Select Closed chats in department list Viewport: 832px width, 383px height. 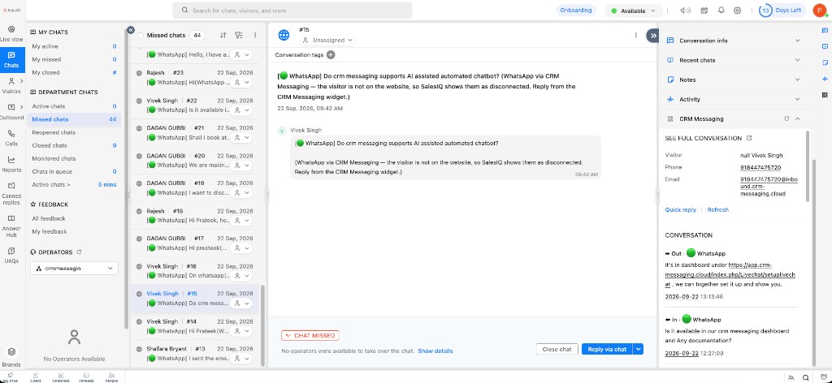[x=74, y=145]
